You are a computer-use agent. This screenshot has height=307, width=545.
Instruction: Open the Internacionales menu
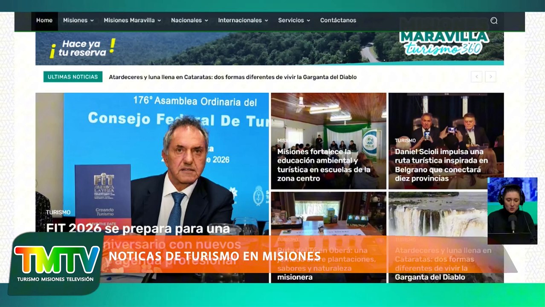(243, 20)
